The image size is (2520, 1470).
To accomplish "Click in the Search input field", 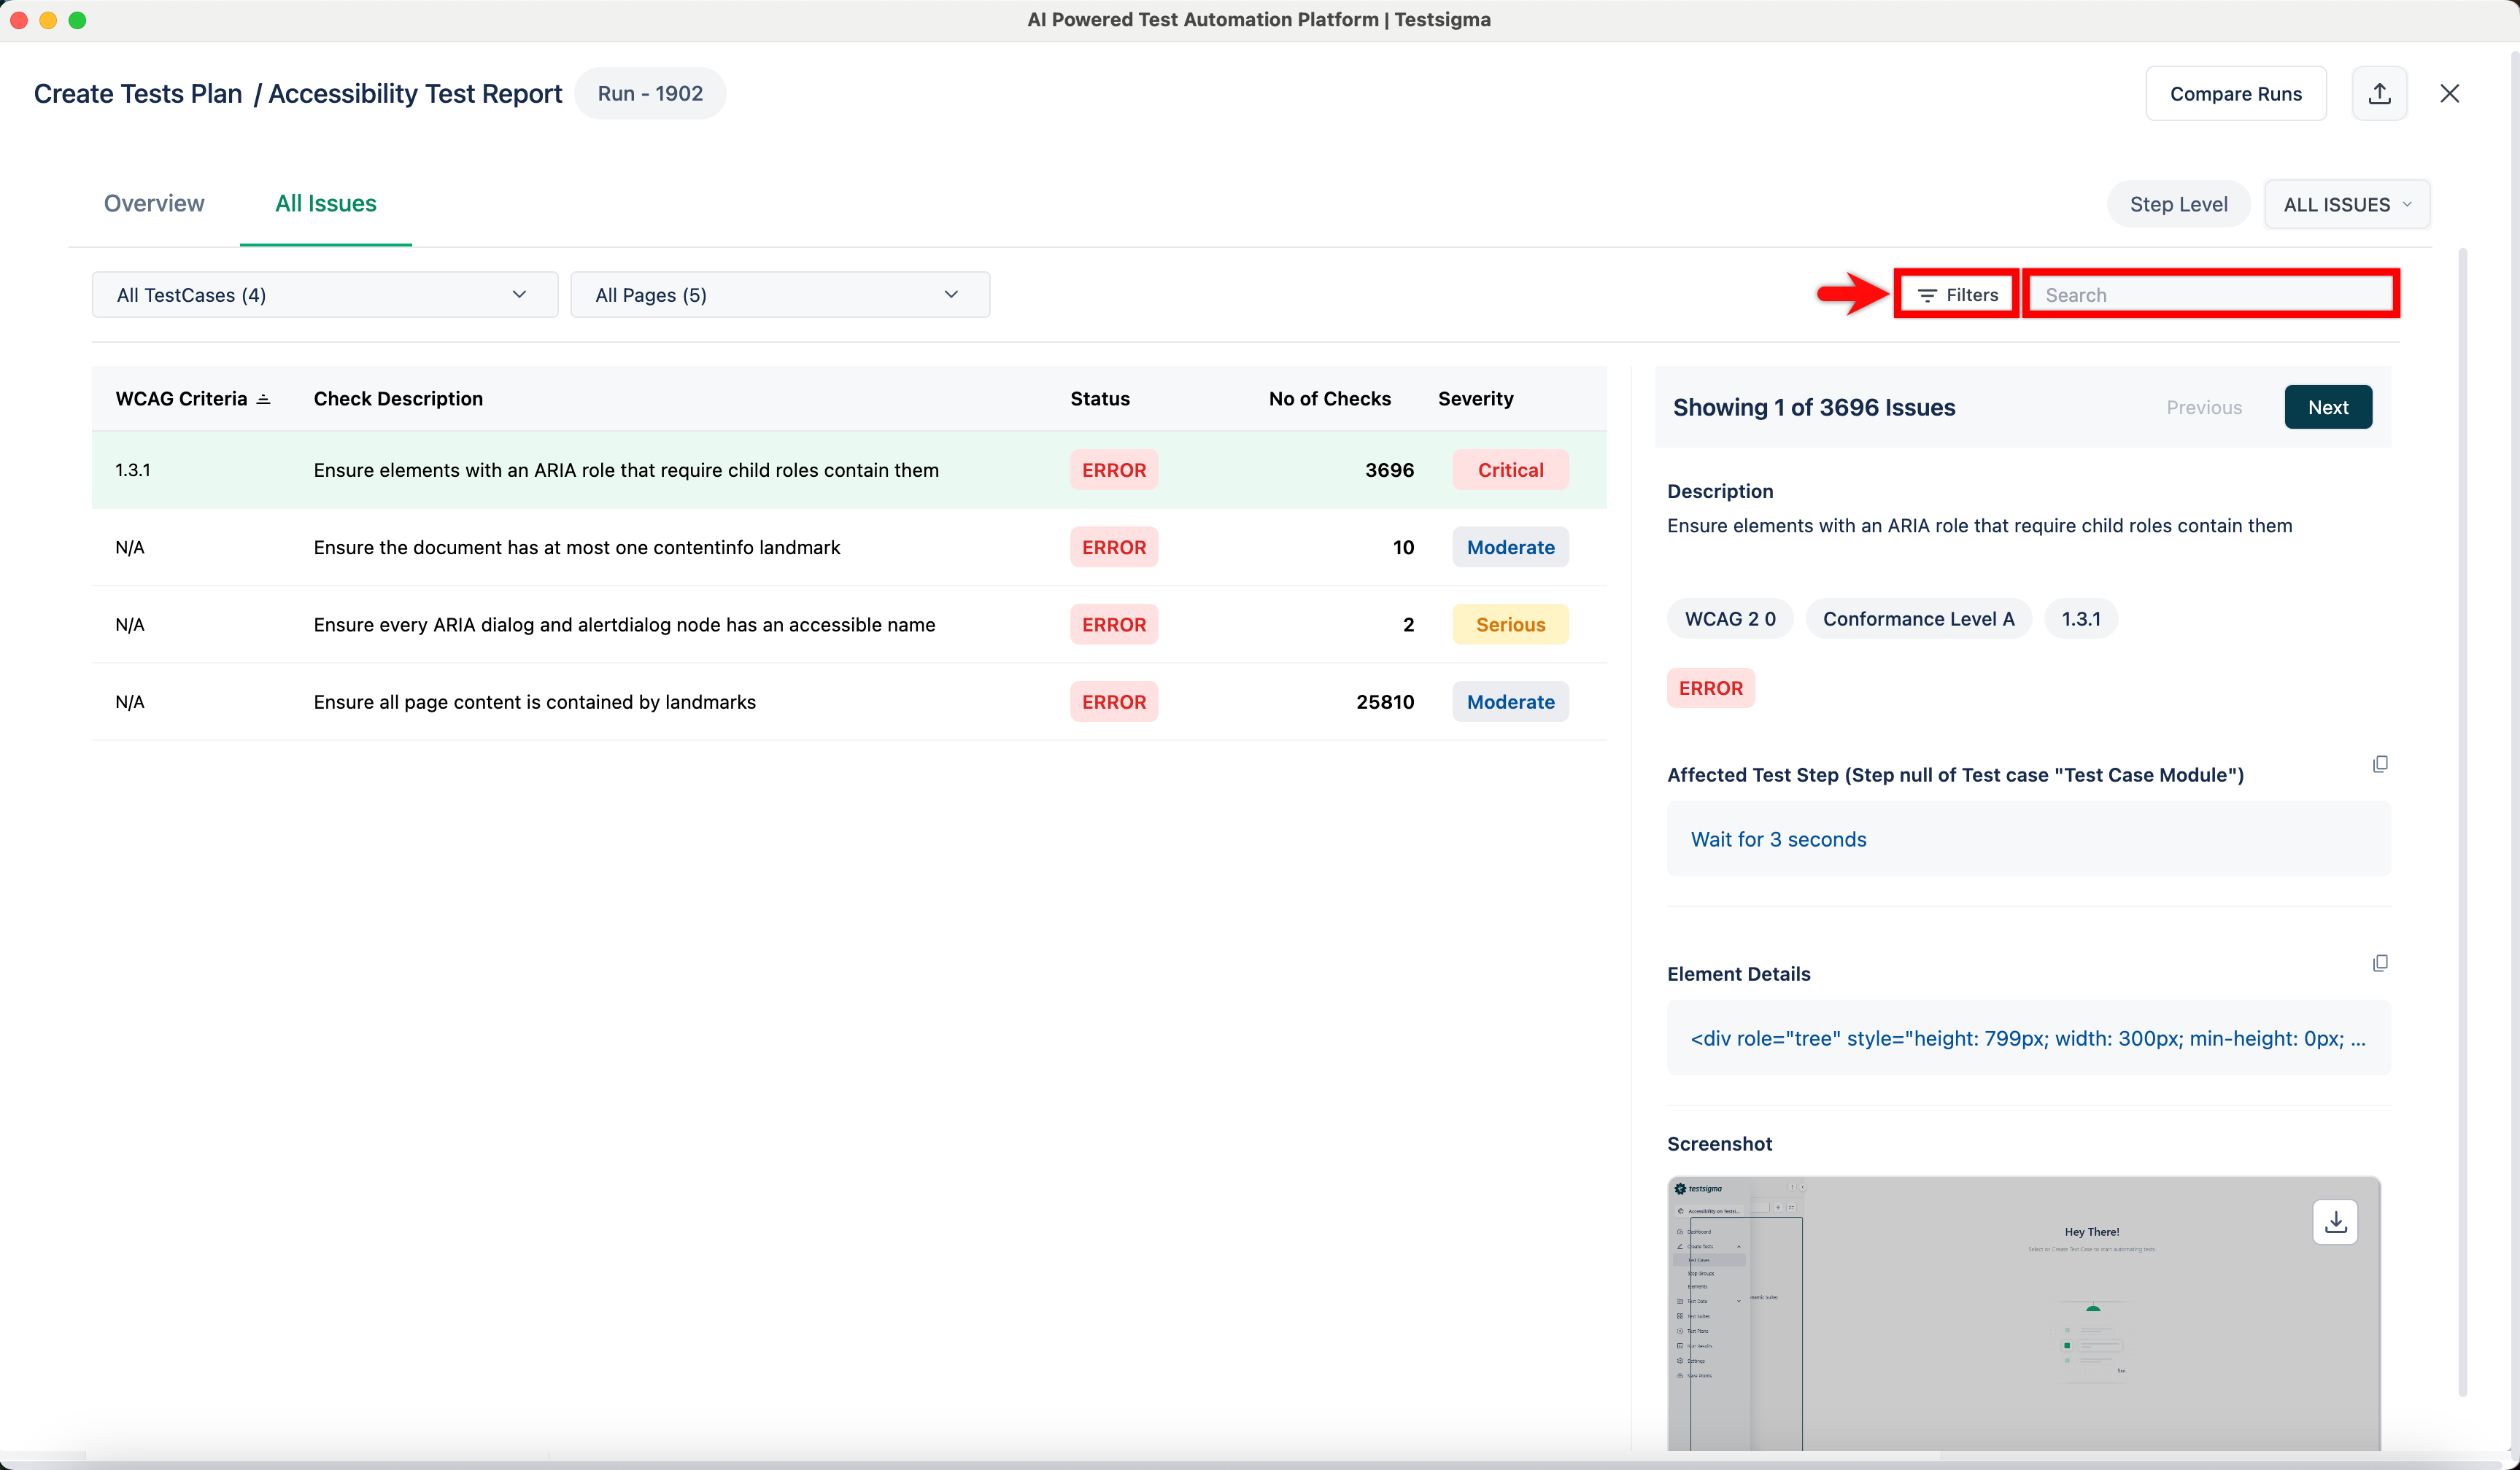I will click(x=2211, y=295).
